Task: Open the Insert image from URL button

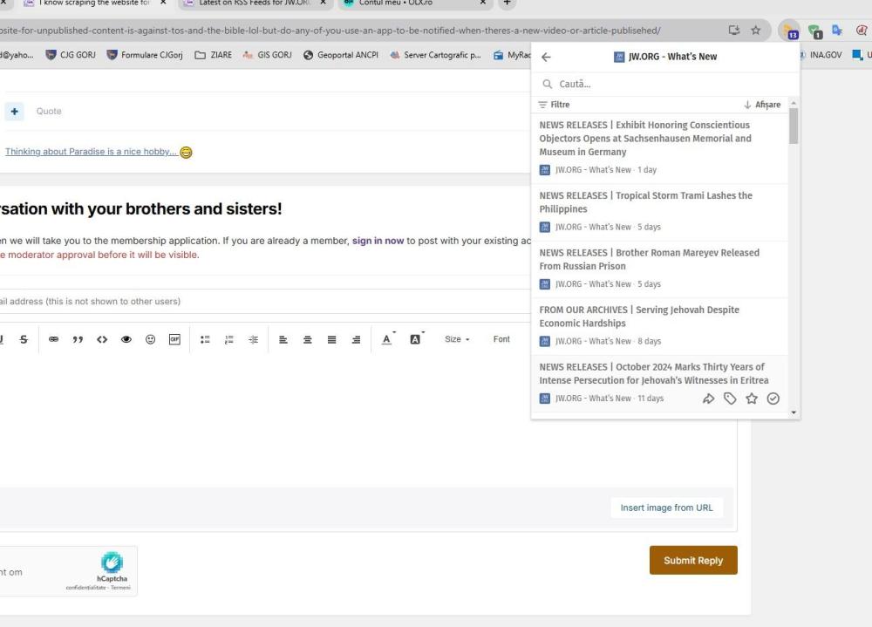Action: coord(666,508)
